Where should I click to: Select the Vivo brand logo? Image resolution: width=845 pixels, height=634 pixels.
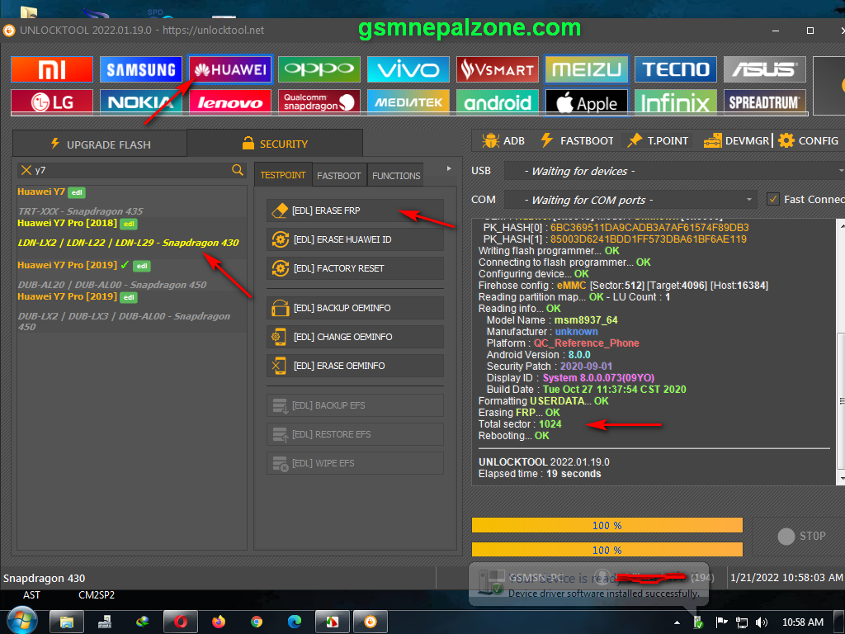408,69
